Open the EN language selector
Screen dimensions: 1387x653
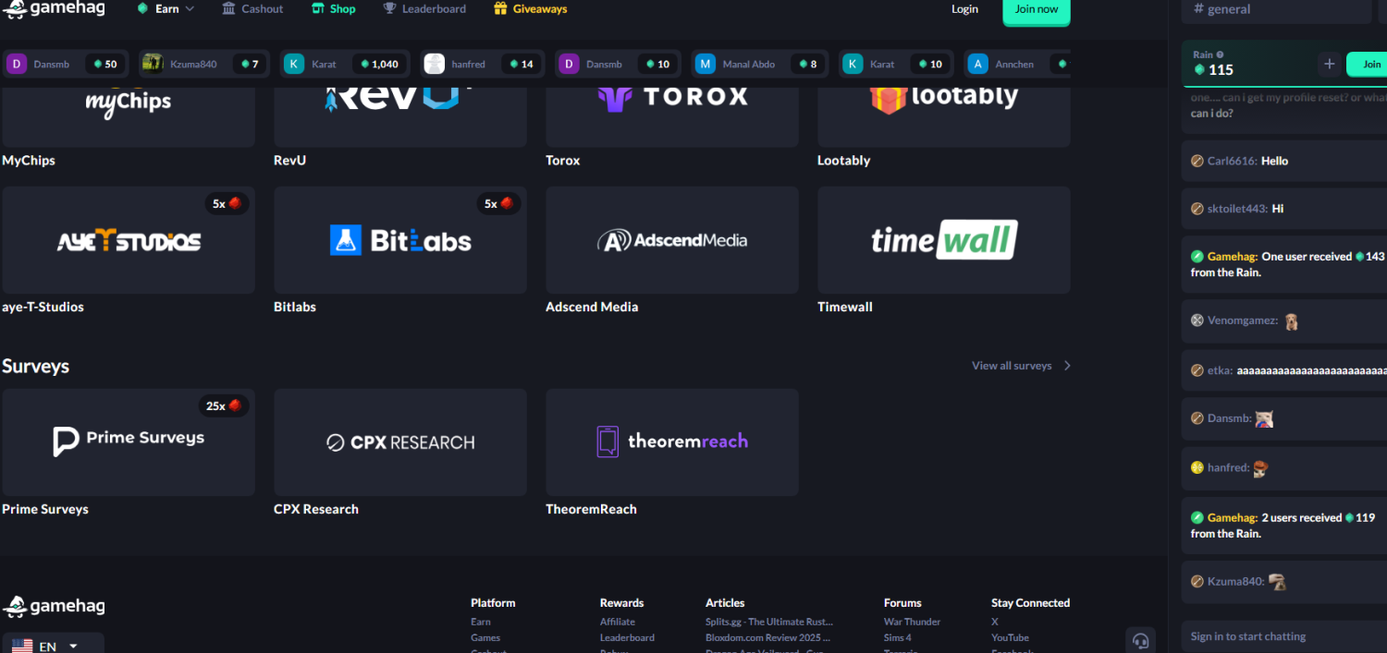click(53, 646)
